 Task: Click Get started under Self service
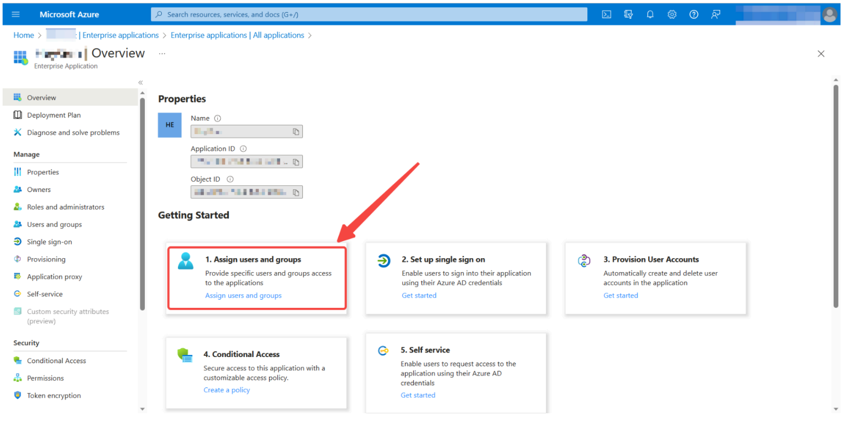click(x=418, y=395)
